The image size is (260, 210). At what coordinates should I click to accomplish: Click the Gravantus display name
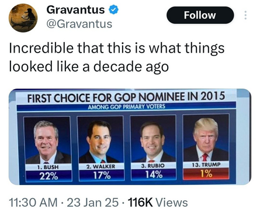[75, 10]
